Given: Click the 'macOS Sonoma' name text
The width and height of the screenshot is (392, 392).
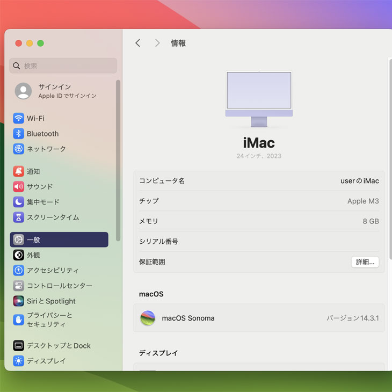Looking at the screenshot, I should (188, 318).
